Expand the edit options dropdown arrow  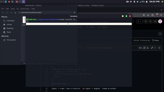tap(155, 48)
